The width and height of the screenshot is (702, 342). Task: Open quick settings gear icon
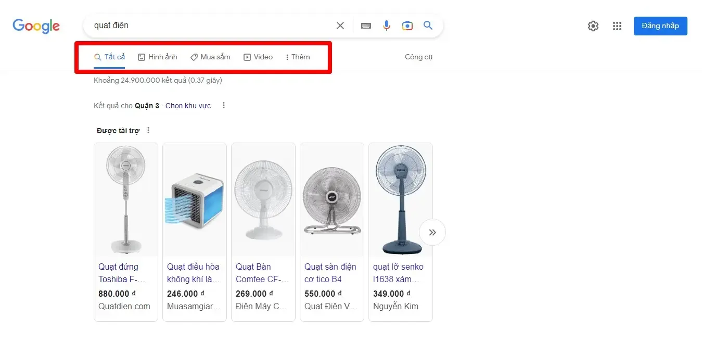point(593,26)
